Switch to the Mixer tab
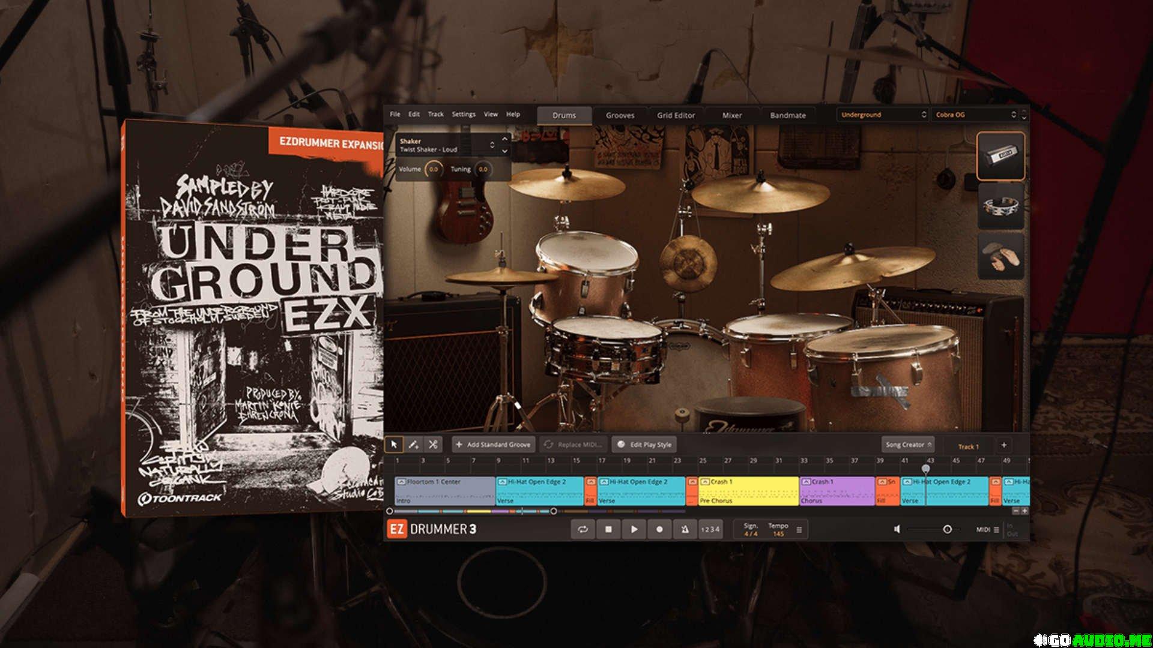This screenshot has width=1153, height=648. click(x=731, y=115)
